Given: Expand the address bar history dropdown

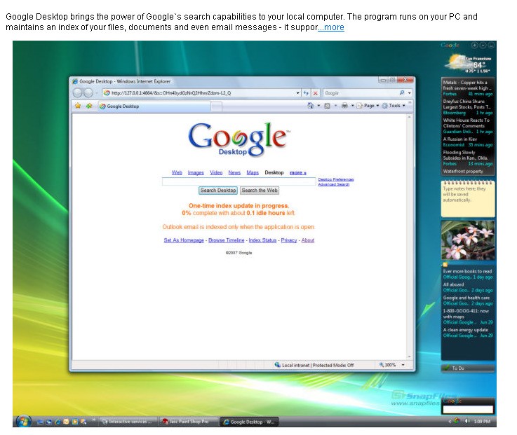Looking at the screenshot, I should point(298,93).
